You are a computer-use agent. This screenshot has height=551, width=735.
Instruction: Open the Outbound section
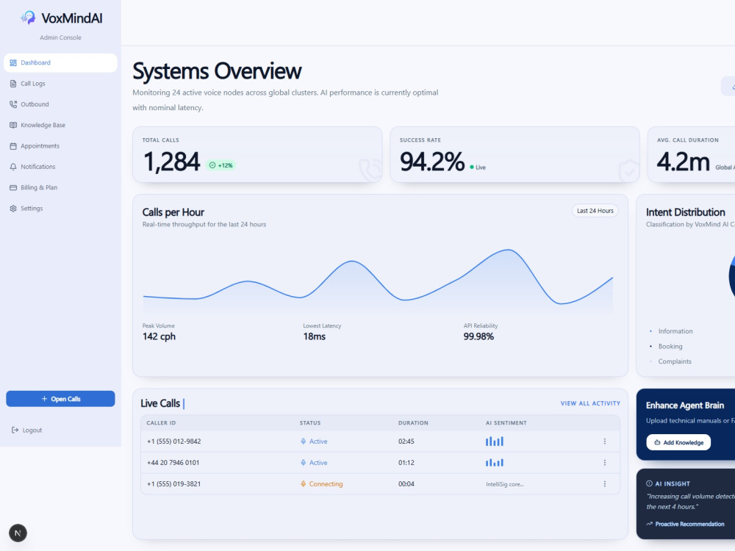pos(60,104)
